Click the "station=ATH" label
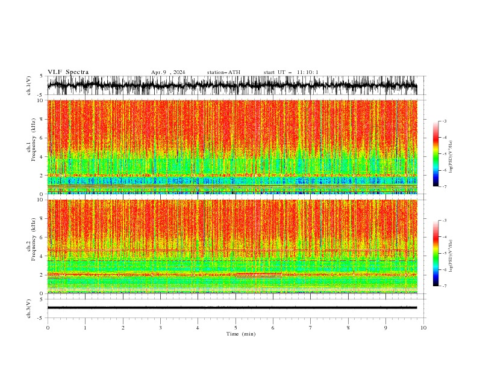This screenshot has height=368, width=477. (x=223, y=72)
